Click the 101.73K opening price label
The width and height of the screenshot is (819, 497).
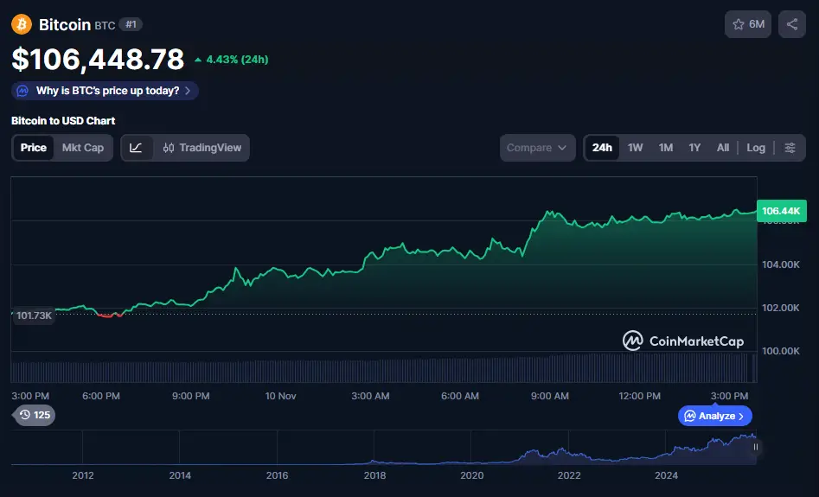(x=34, y=315)
